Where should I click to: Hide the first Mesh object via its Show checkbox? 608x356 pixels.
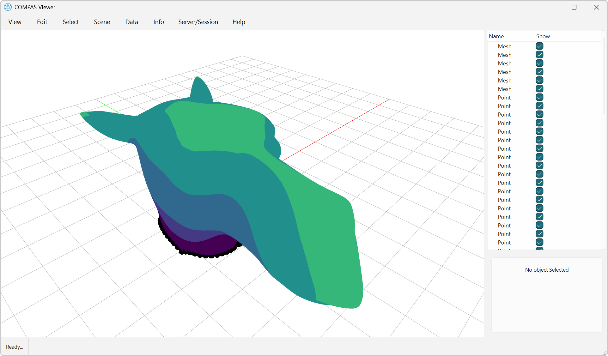click(x=539, y=46)
